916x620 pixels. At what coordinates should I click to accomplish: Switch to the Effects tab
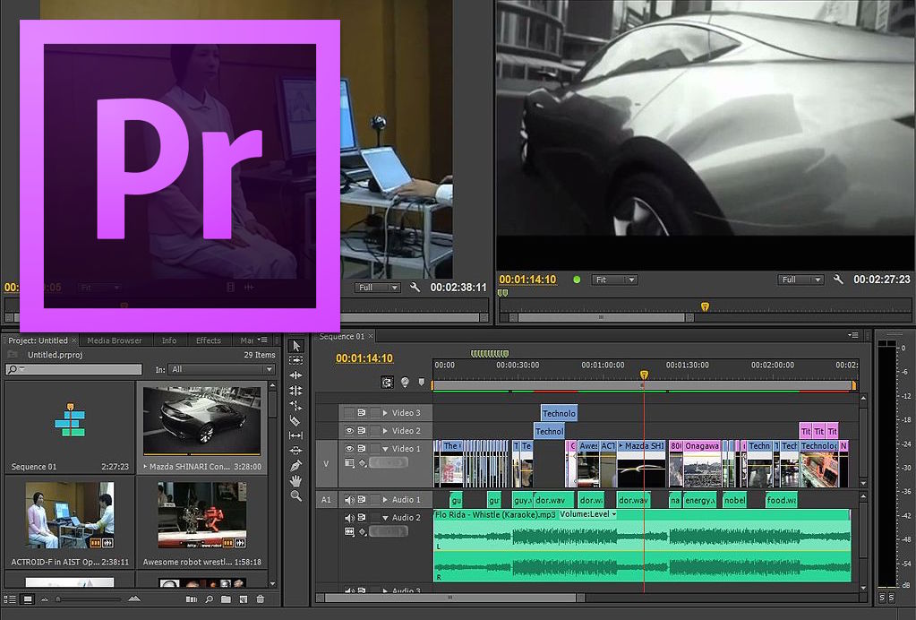pyautogui.click(x=209, y=340)
